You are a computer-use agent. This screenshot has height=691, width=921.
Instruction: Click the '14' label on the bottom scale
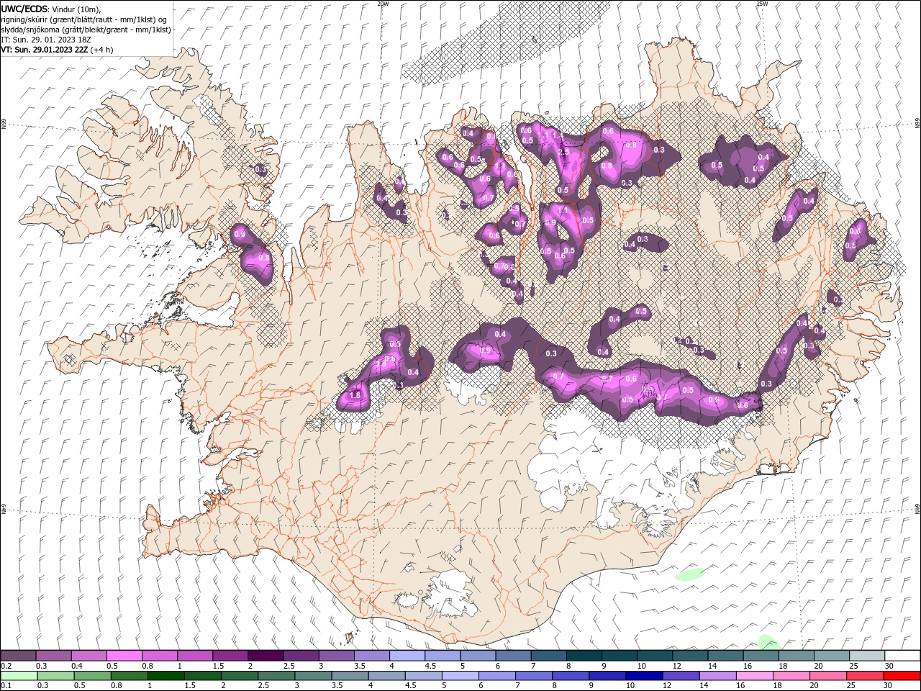point(703,686)
